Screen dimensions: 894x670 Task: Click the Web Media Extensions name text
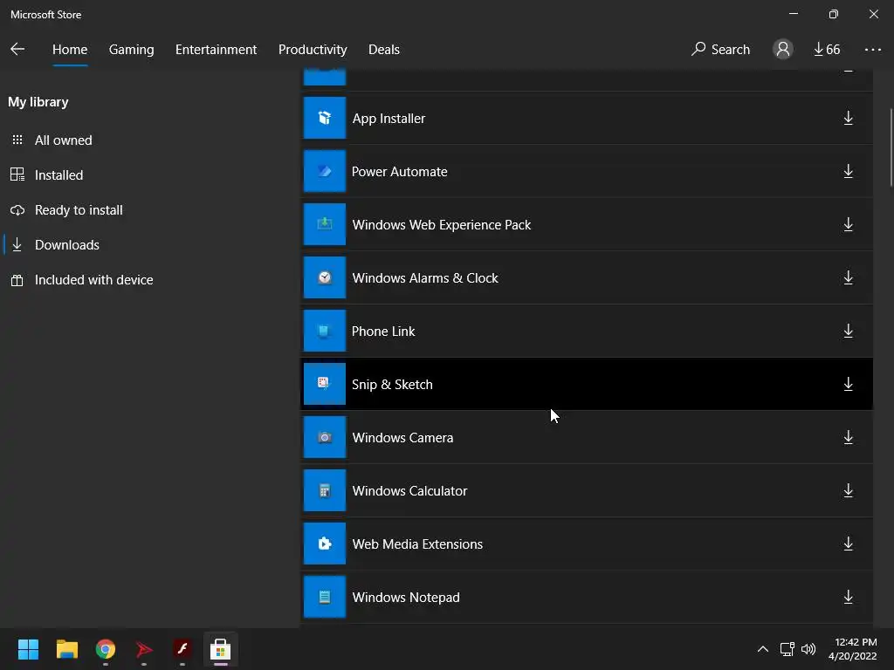pos(417,544)
